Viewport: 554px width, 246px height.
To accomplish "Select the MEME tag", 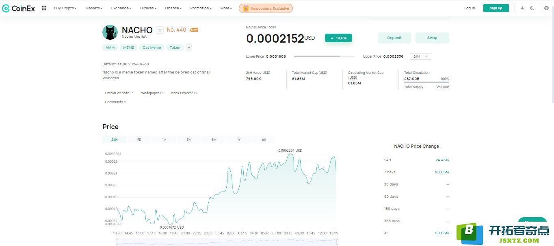I will (128, 47).
